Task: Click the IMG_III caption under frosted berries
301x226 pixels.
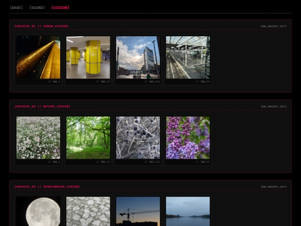Action: (152, 162)
